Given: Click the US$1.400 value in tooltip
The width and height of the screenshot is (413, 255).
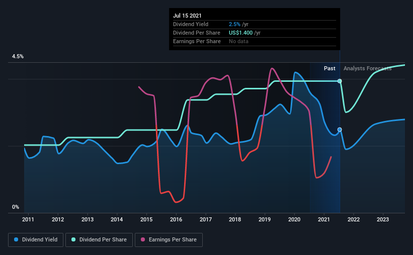Looking at the screenshot, I should coord(240,33).
